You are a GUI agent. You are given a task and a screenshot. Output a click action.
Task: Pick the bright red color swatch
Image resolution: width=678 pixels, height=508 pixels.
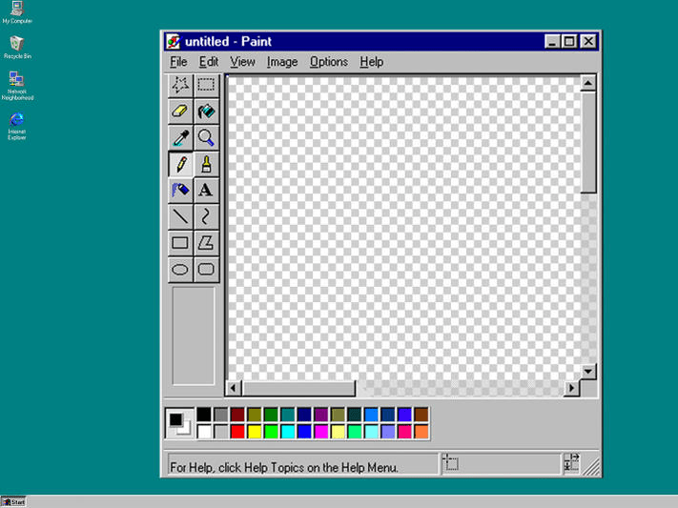[237, 431]
